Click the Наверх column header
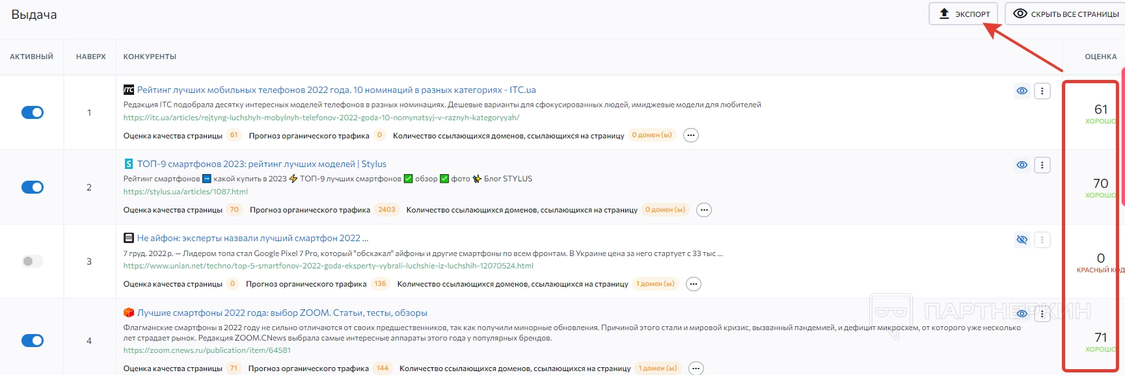This screenshot has height=375, width=1125. click(91, 57)
